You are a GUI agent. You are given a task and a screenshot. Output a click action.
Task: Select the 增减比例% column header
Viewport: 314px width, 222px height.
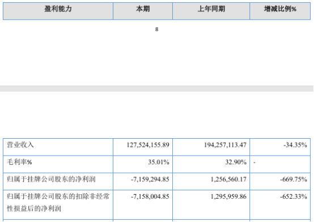tap(280, 11)
